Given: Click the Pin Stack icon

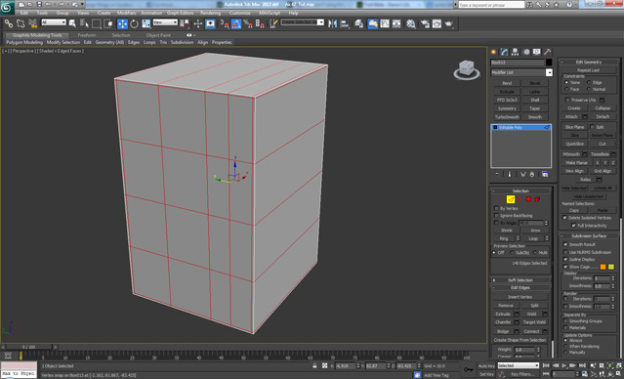Looking at the screenshot, I should [x=497, y=175].
